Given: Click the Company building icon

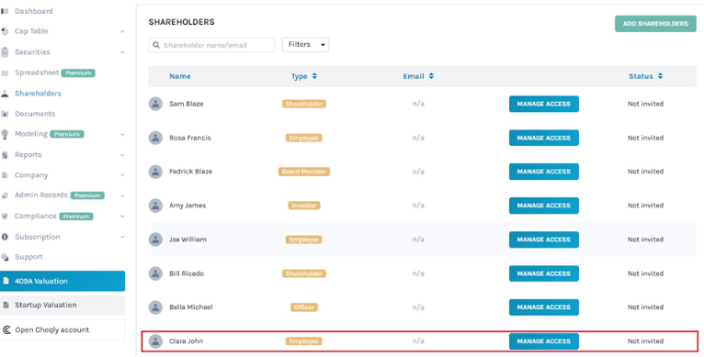Looking at the screenshot, I should pos(5,175).
